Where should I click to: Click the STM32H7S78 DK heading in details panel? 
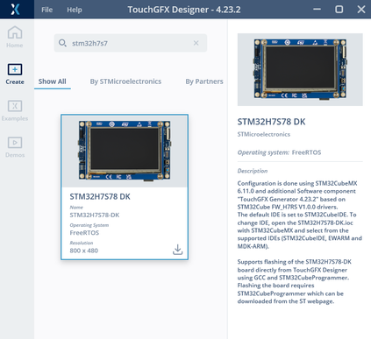[x=271, y=122]
